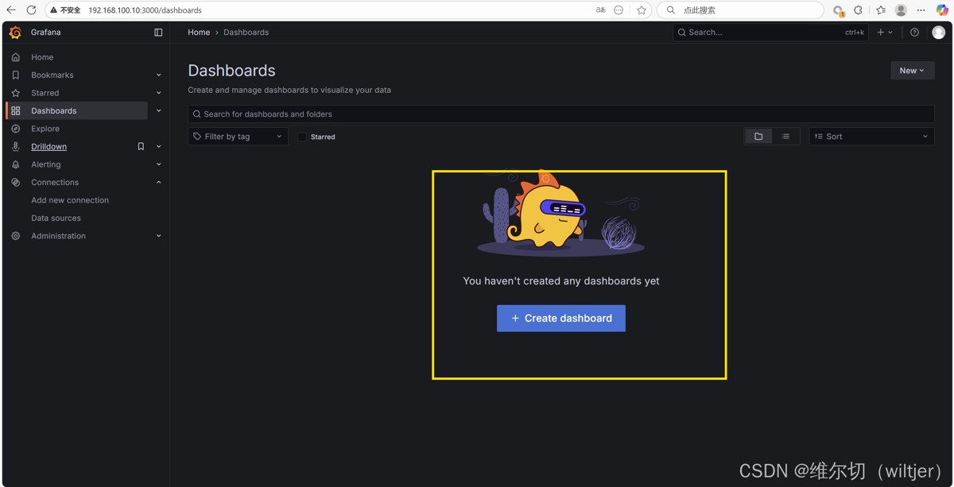Add page to browser favorites star
Screen dimensions: 954x487
click(x=642, y=10)
